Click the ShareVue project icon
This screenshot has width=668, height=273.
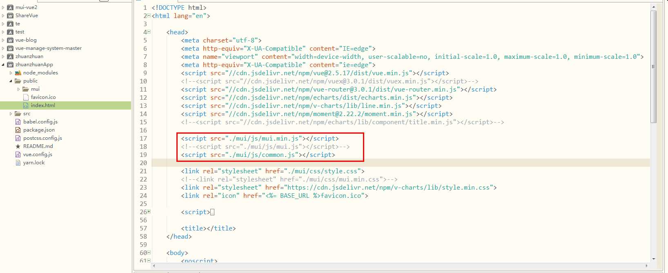point(10,16)
